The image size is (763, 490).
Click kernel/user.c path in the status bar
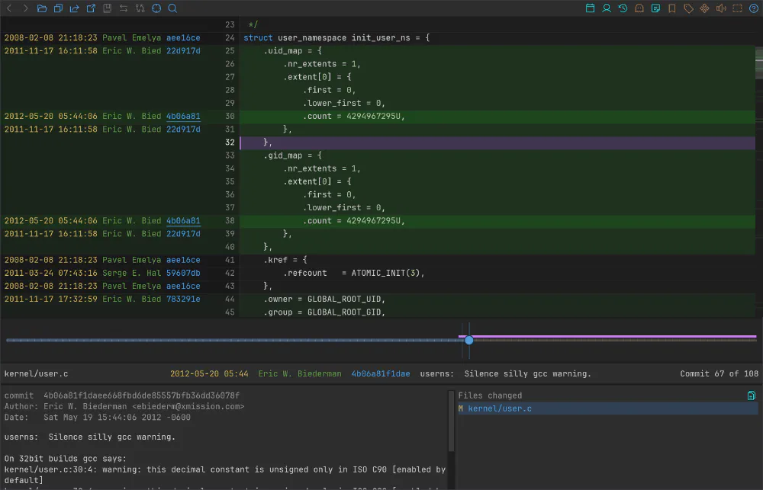(36, 374)
